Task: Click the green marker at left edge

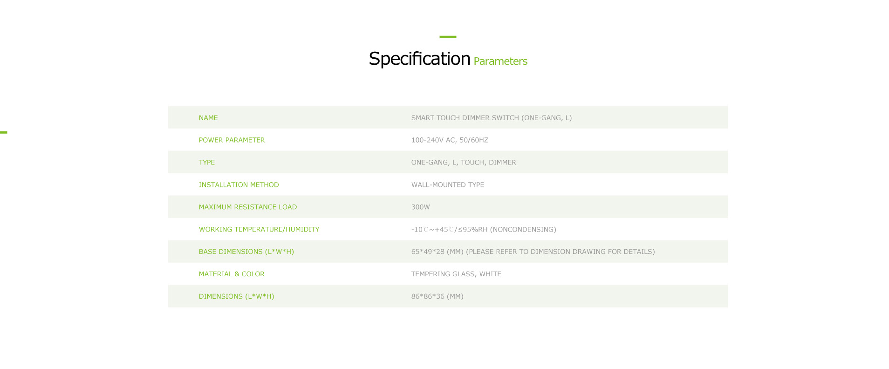Action: [4, 132]
